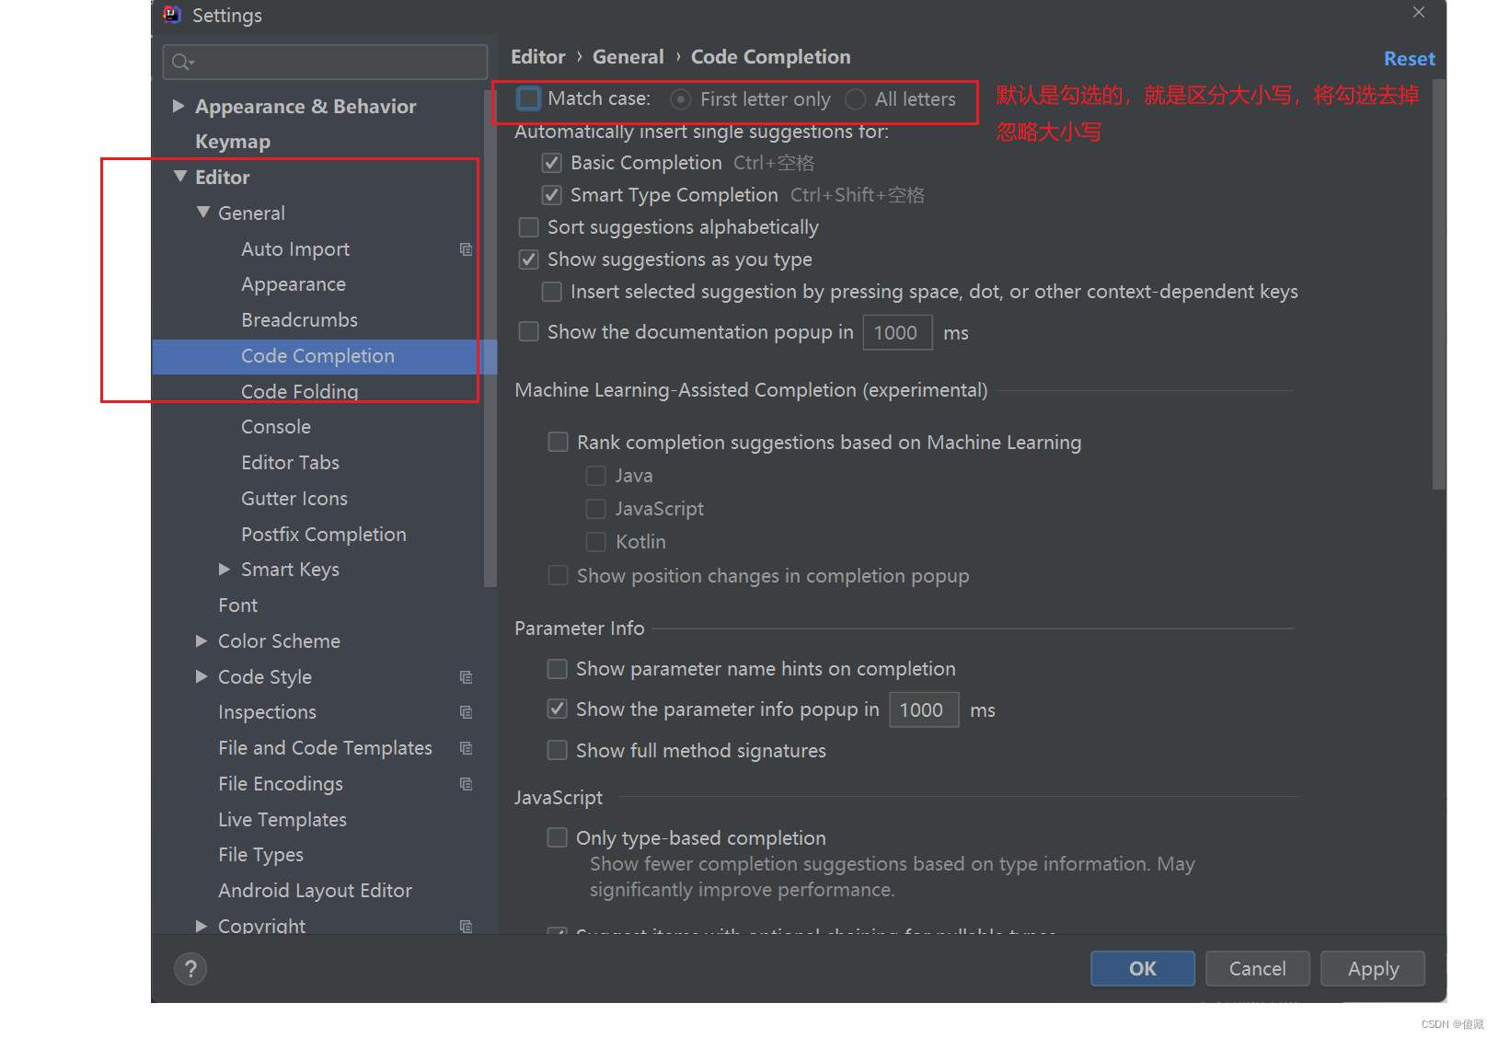Toggle Show the parameter info popup checkbox
Screen dimensions: 1498x1038
[x=558, y=709]
